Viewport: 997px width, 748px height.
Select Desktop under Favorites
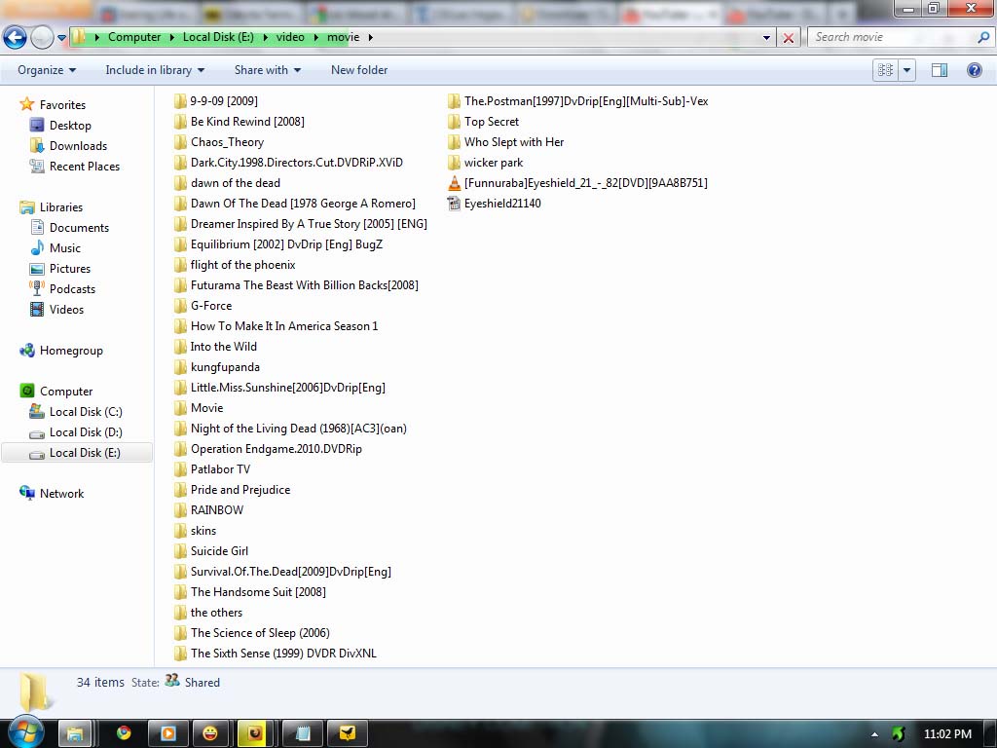[x=70, y=126]
